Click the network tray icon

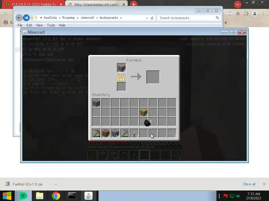pyautogui.click(x=232, y=196)
